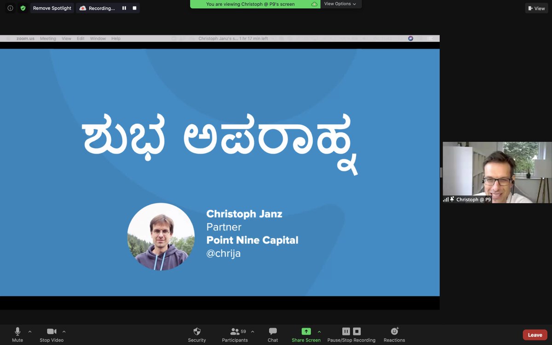
Task: Click Christoph @ P9 video thumbnail
Action: tap(497, 172)
